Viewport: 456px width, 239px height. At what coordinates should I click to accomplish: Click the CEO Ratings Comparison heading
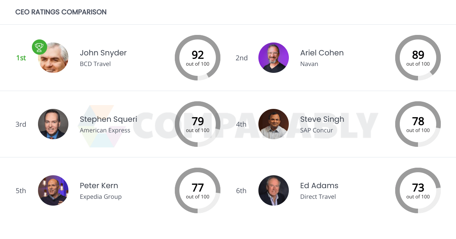tap(61, 12)
